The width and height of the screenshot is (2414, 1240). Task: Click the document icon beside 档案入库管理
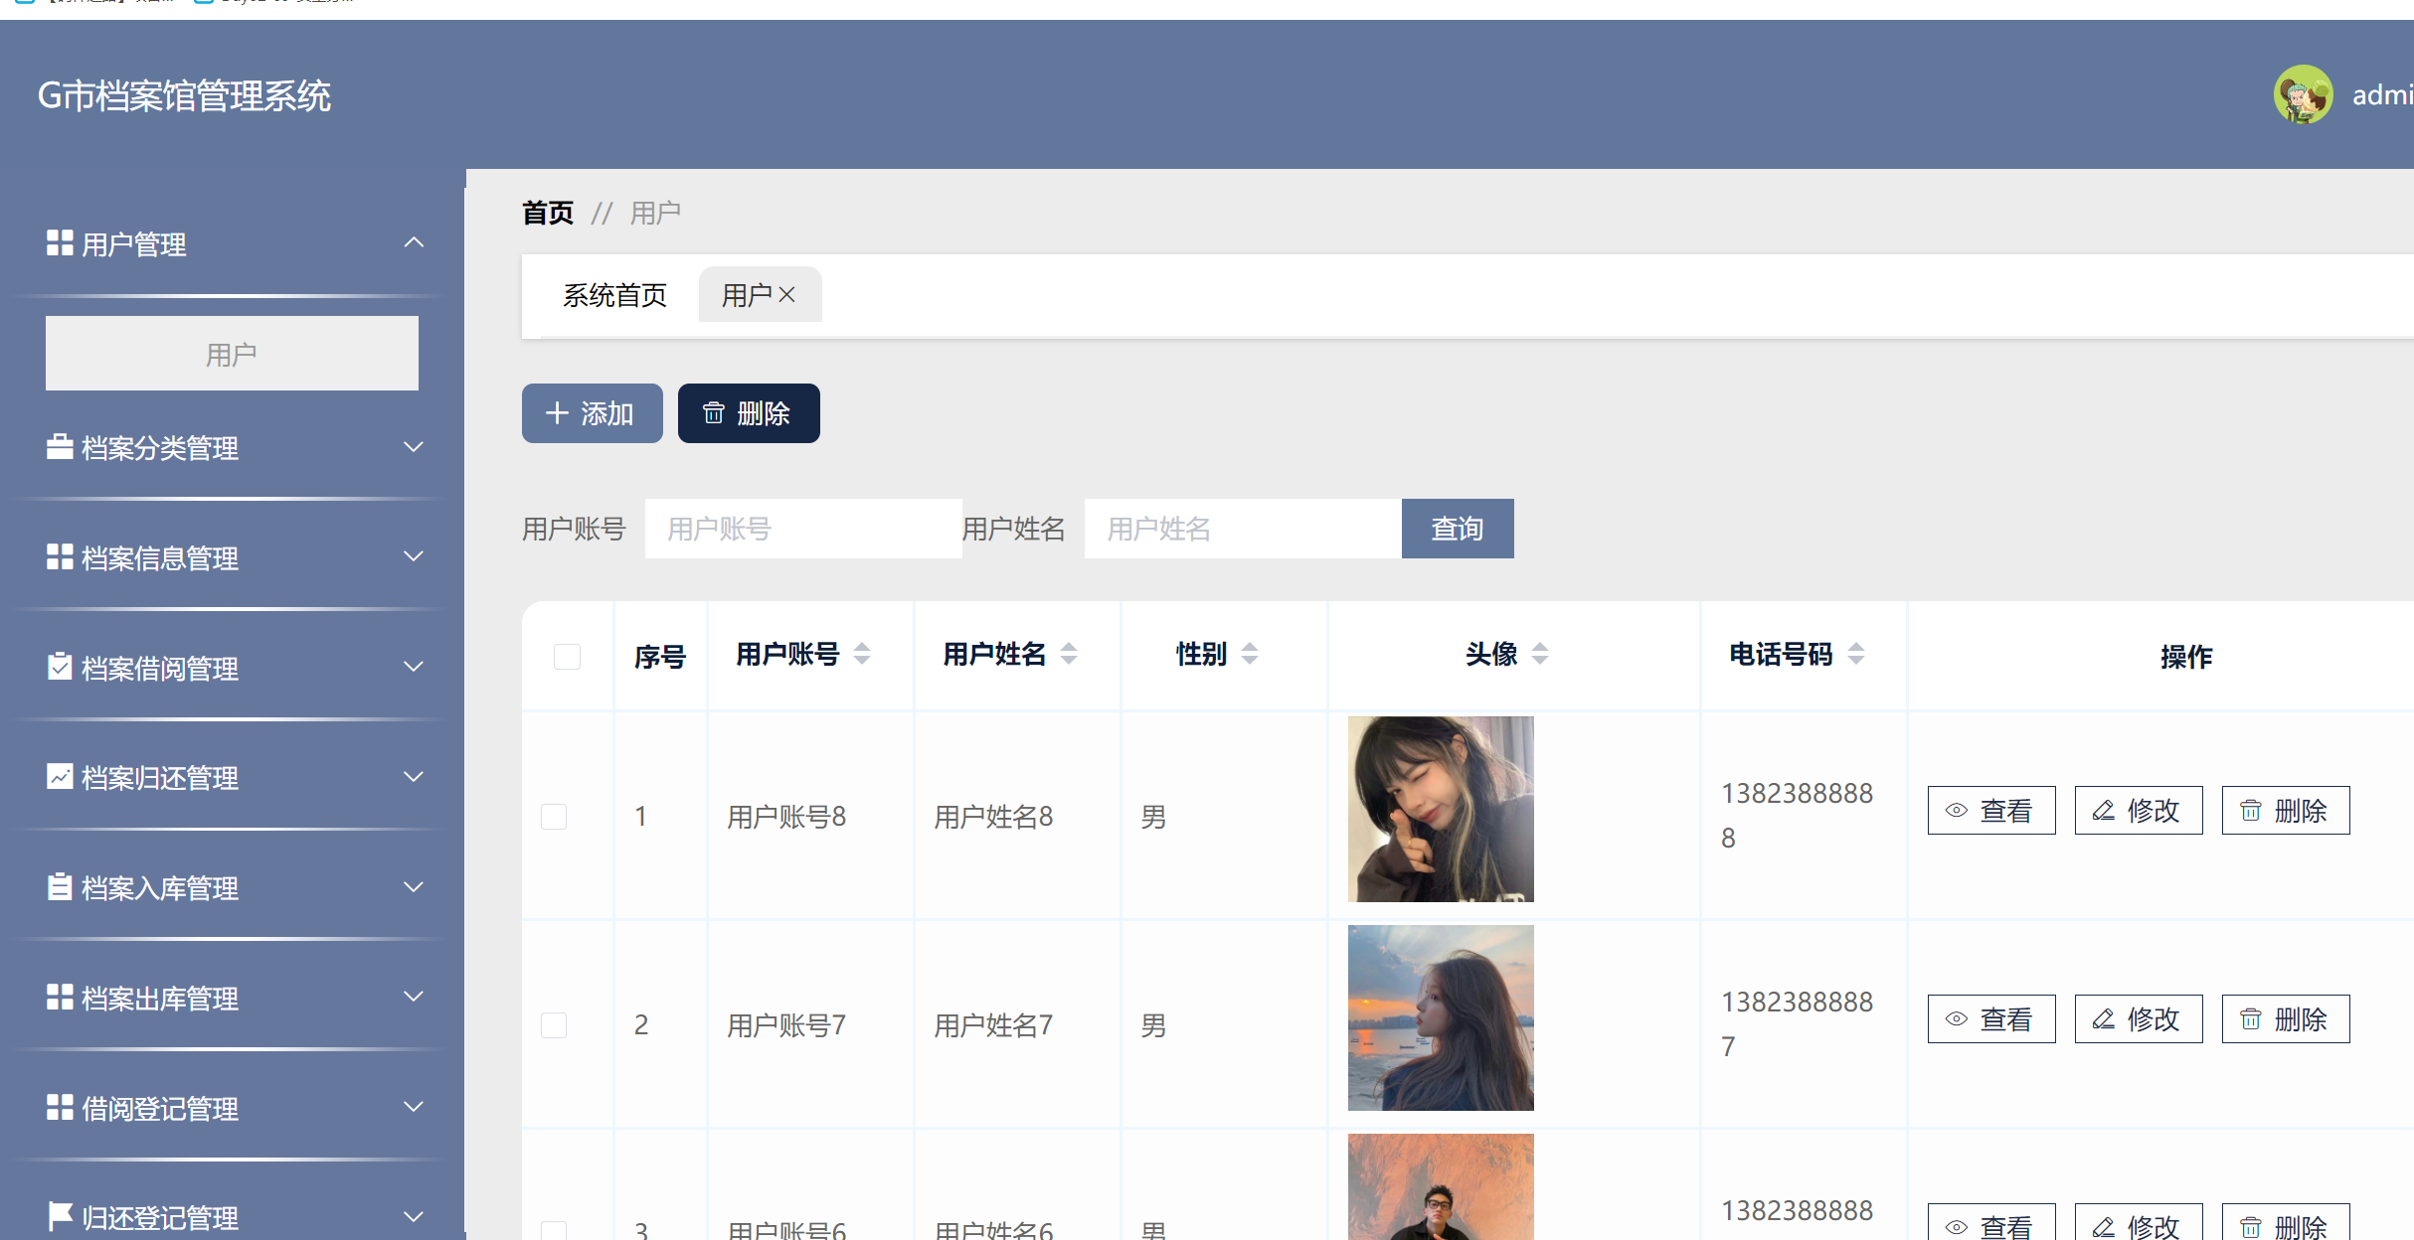pyautogui.click(x=60, y=887)
